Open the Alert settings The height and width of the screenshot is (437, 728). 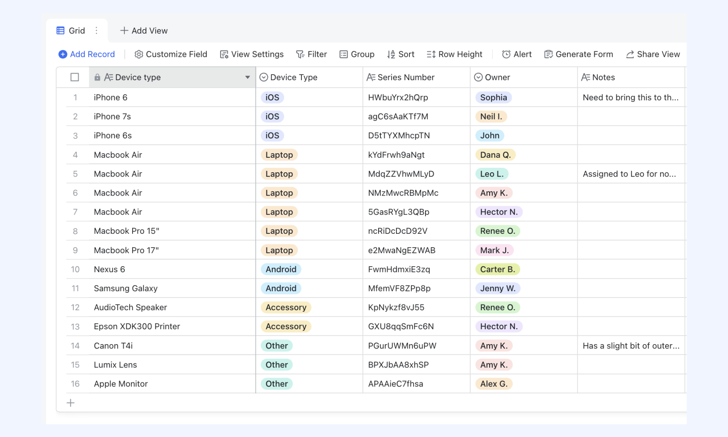click(x=517, y=54)
